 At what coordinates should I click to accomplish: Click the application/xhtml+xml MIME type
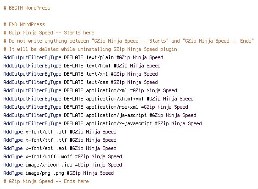[115, 99]
